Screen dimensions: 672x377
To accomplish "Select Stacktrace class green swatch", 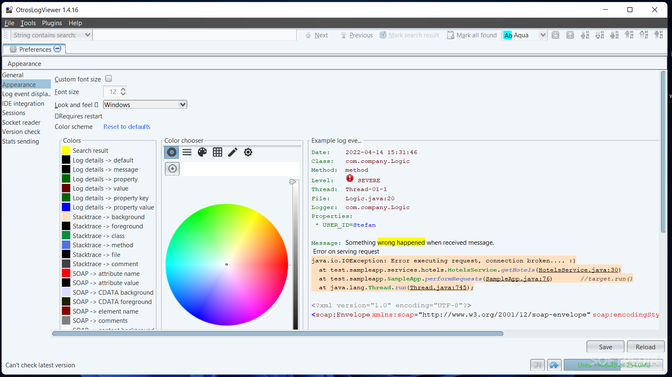I will tap(66, 236).
